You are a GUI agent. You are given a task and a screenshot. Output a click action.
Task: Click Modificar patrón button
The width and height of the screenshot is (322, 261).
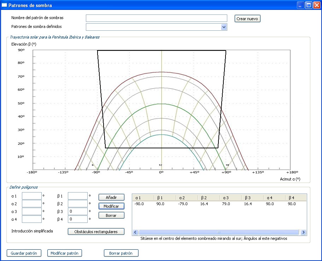[x=65, y=253]
